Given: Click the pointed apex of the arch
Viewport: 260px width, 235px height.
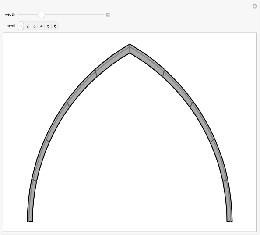Looking at the screenshot, I should (x=130, y=49).
